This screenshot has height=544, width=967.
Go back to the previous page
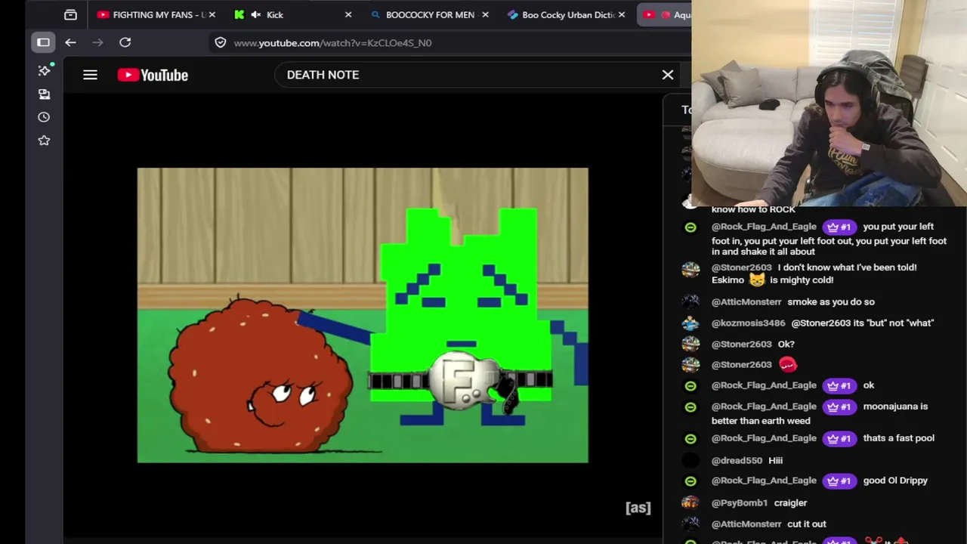70,42
